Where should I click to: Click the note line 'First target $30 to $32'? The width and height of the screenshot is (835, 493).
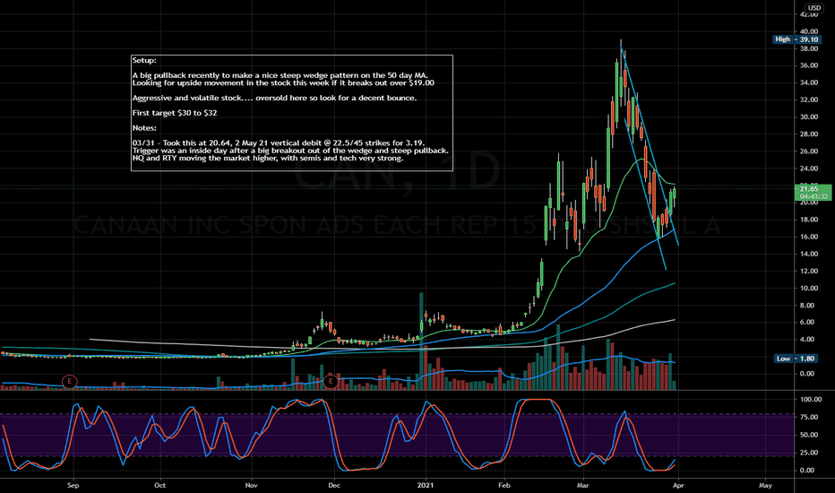(x=175, y=113)
